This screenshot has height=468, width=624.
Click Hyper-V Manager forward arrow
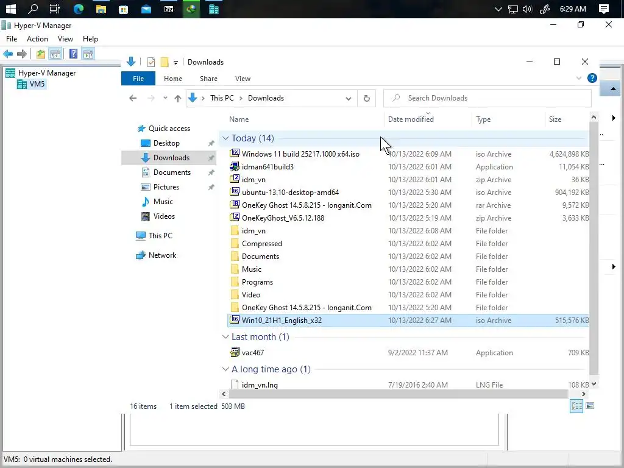pyautogui.click(x=22, y=54)
